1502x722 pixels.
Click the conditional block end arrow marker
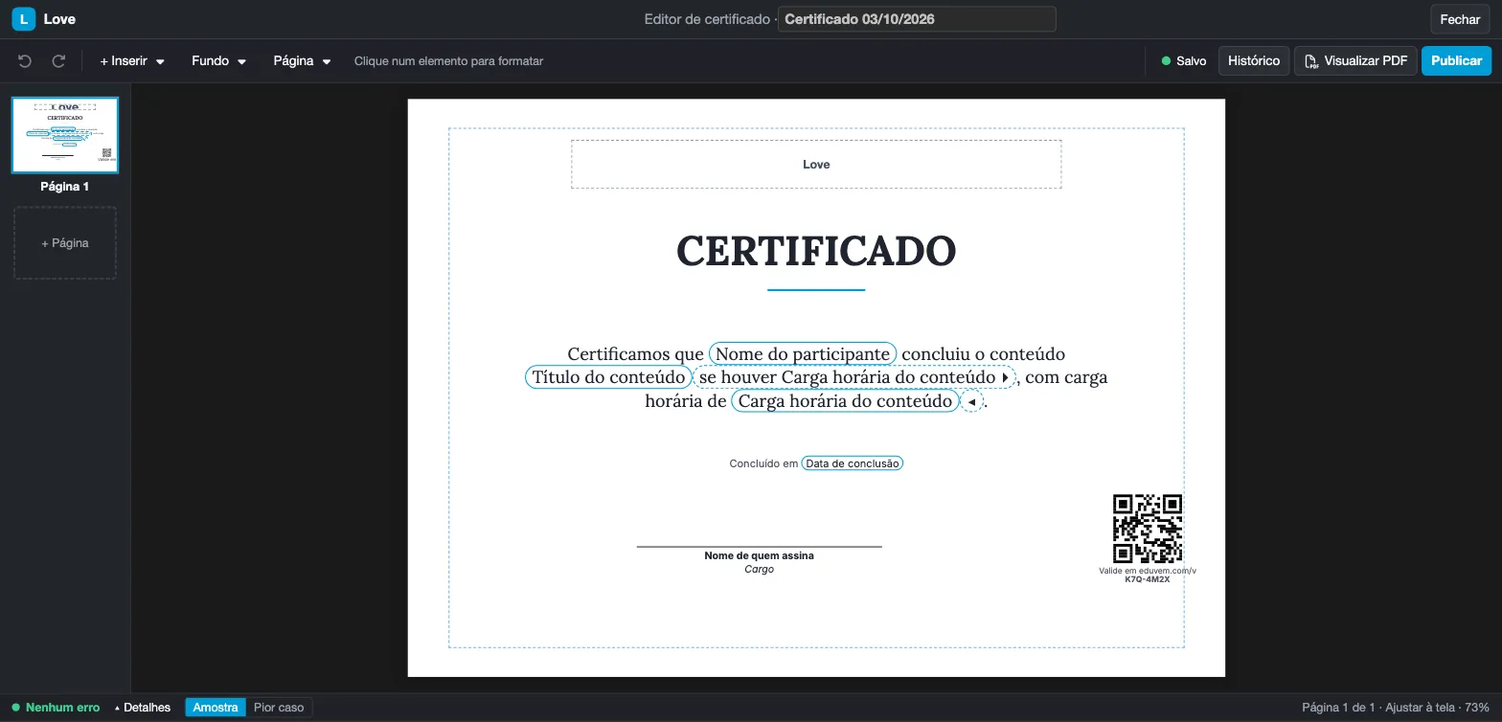coord(971,402)
